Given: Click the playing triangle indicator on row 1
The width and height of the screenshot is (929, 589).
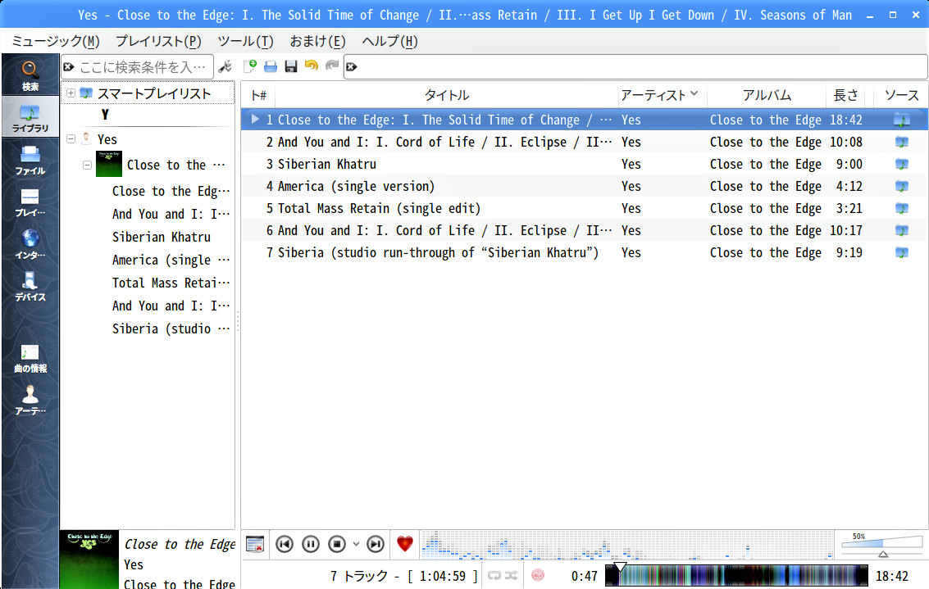Looking at the screenshot, I should (255, 120).
